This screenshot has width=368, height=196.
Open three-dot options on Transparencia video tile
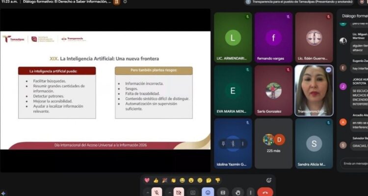(328, 70)
